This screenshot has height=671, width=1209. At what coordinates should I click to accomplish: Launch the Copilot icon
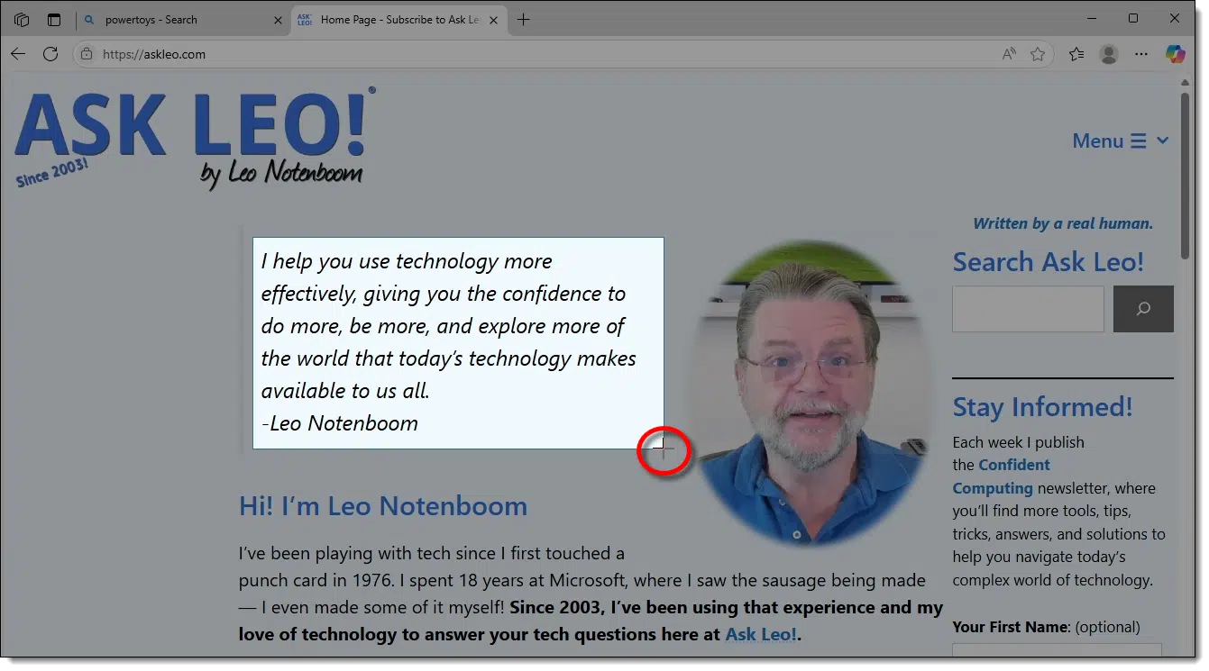(1175, 54)
